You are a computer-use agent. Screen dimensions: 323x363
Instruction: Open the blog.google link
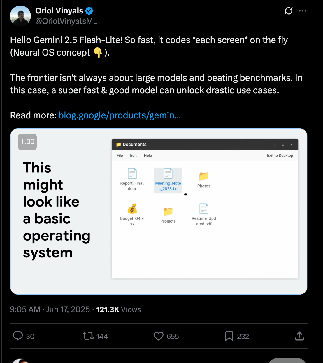(120, 115)
